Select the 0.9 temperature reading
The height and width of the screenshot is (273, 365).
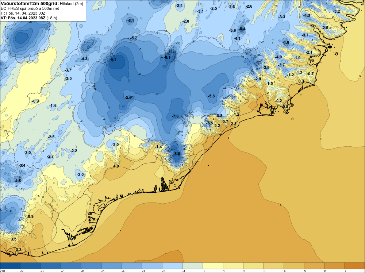coord(31,216)
